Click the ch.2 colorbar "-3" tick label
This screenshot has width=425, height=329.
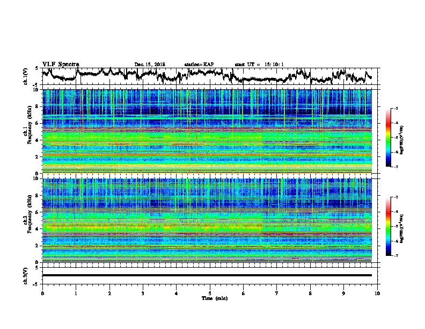395,197
